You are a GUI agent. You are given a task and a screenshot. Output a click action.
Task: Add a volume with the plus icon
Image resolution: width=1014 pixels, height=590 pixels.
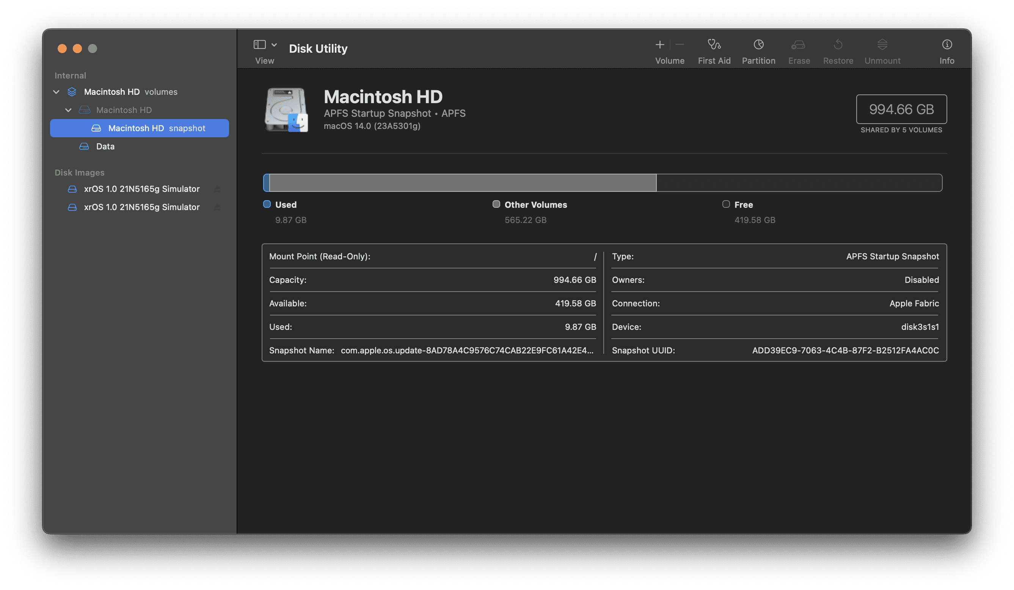(659, 44)
